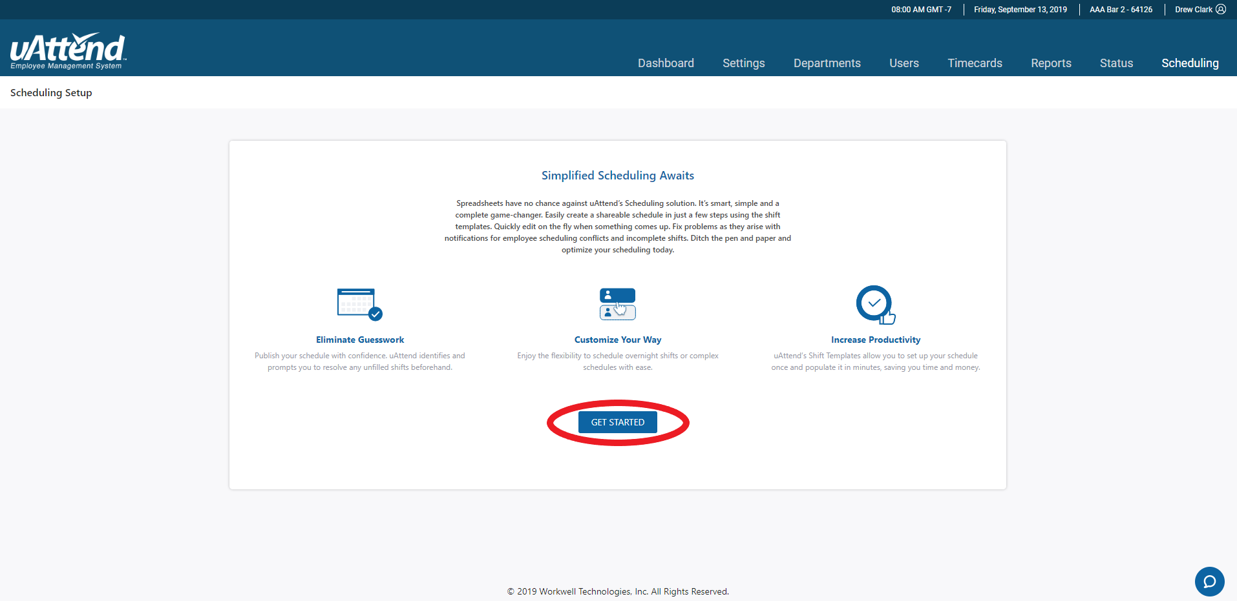The width and height of the screenshot is (1237, 601).
Task: Select the Reports menu item
Action: coord(1051,63)
